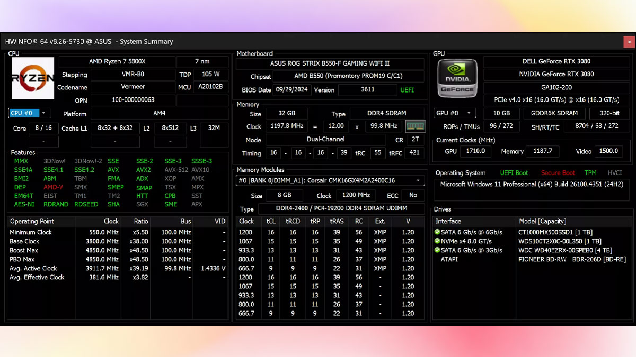Screen dimensions: 636x357
Task: Click the Codename value Vermeer
Action: [132, 87]
